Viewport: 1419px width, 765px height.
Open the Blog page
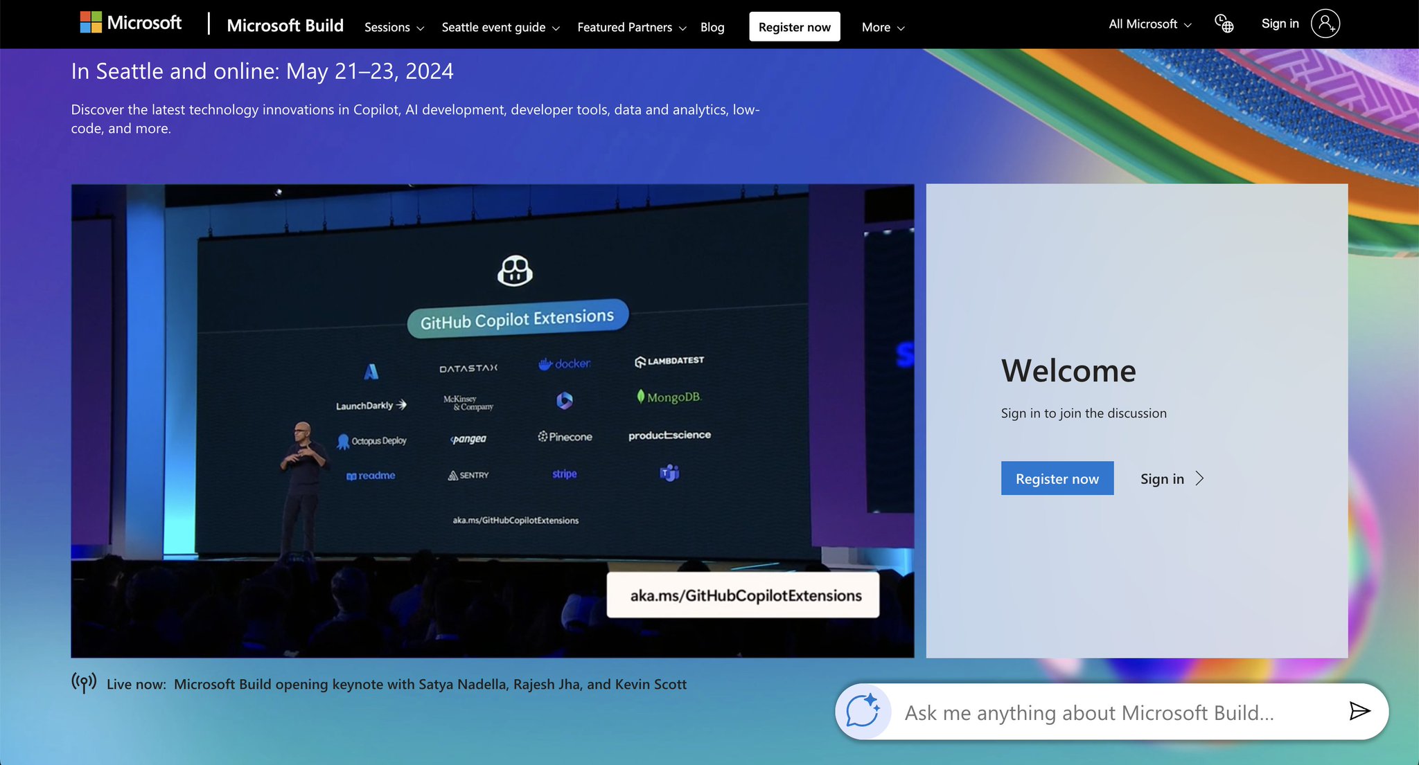(x=712, y=27)
